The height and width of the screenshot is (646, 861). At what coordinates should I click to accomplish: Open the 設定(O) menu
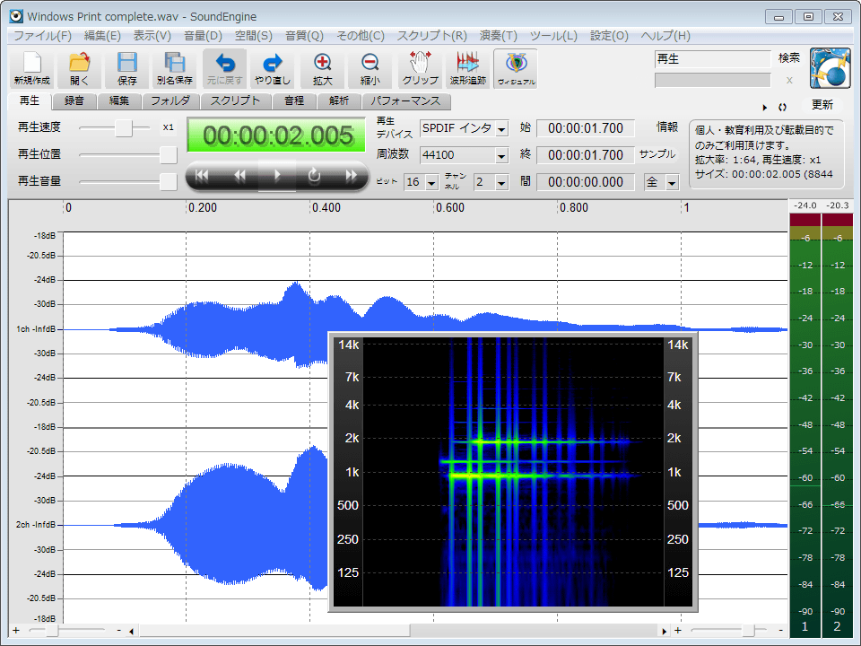pyautogui.click(x=609, y=36)
